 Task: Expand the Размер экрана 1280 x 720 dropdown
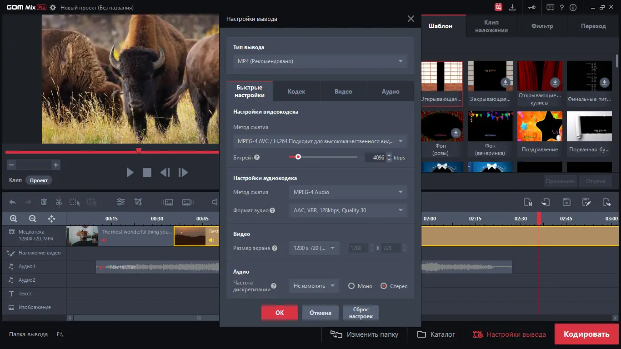[314, 248]
